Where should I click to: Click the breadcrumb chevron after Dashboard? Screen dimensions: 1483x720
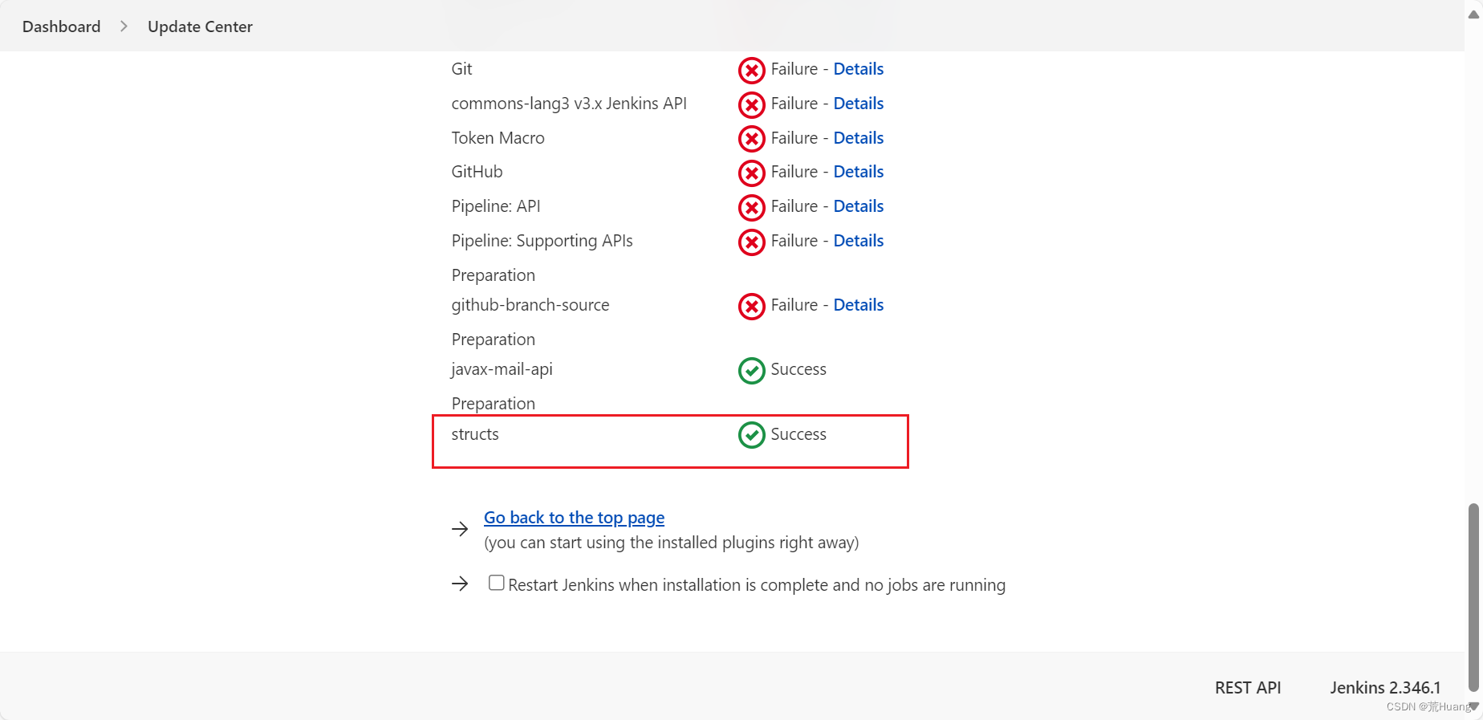coord(124,26)
